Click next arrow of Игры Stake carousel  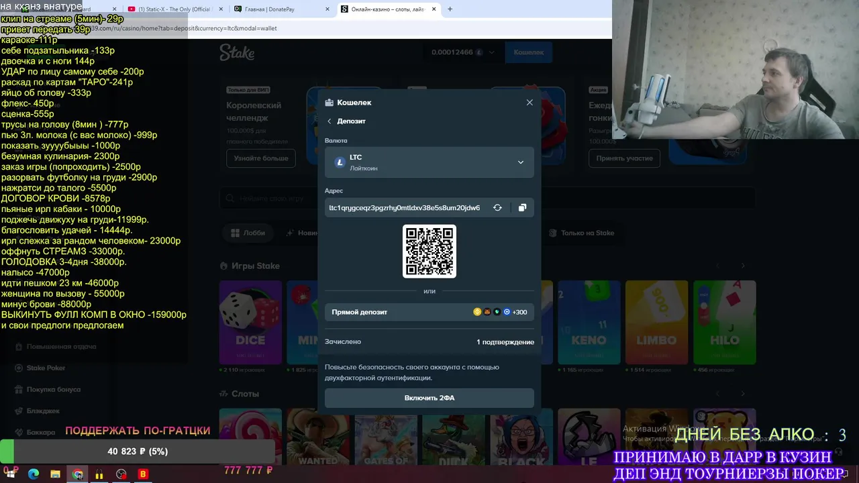[x=743, y=266]
